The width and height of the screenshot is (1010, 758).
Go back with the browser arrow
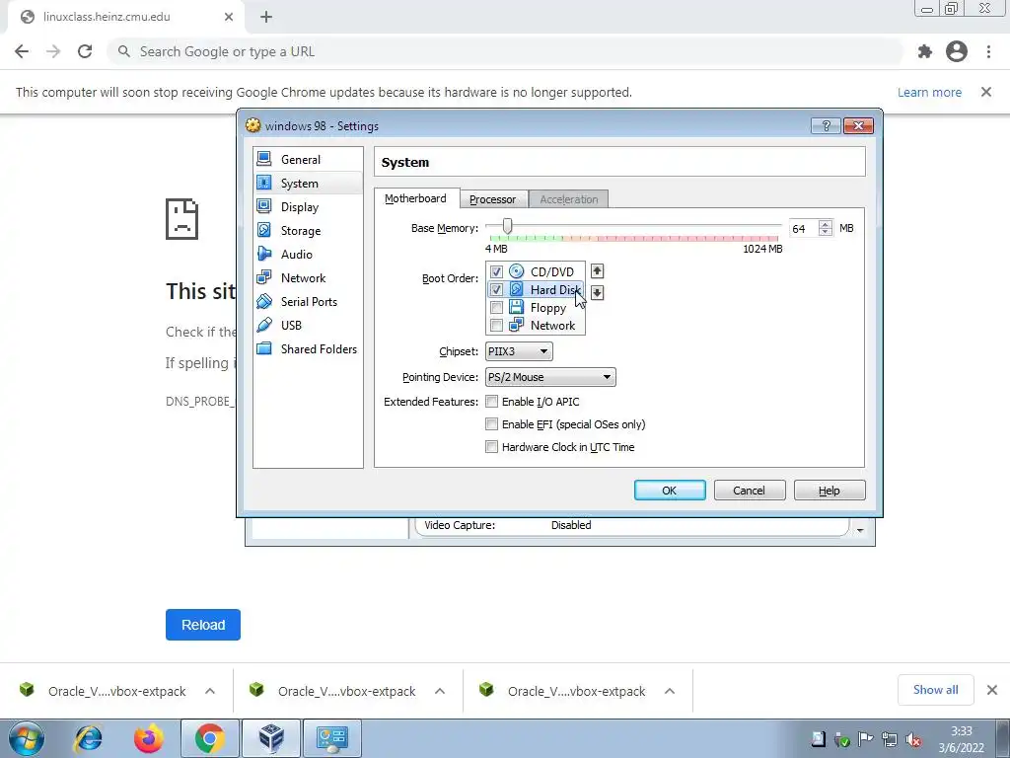click(x=22, y=51)
